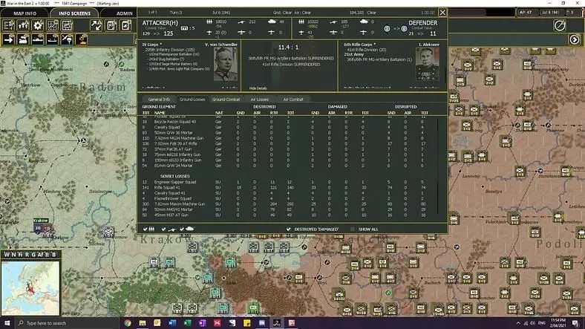Select the air transport paratroop icon
Image resolution: width=585 pixels, height=329 pixels.
point(67,39)
